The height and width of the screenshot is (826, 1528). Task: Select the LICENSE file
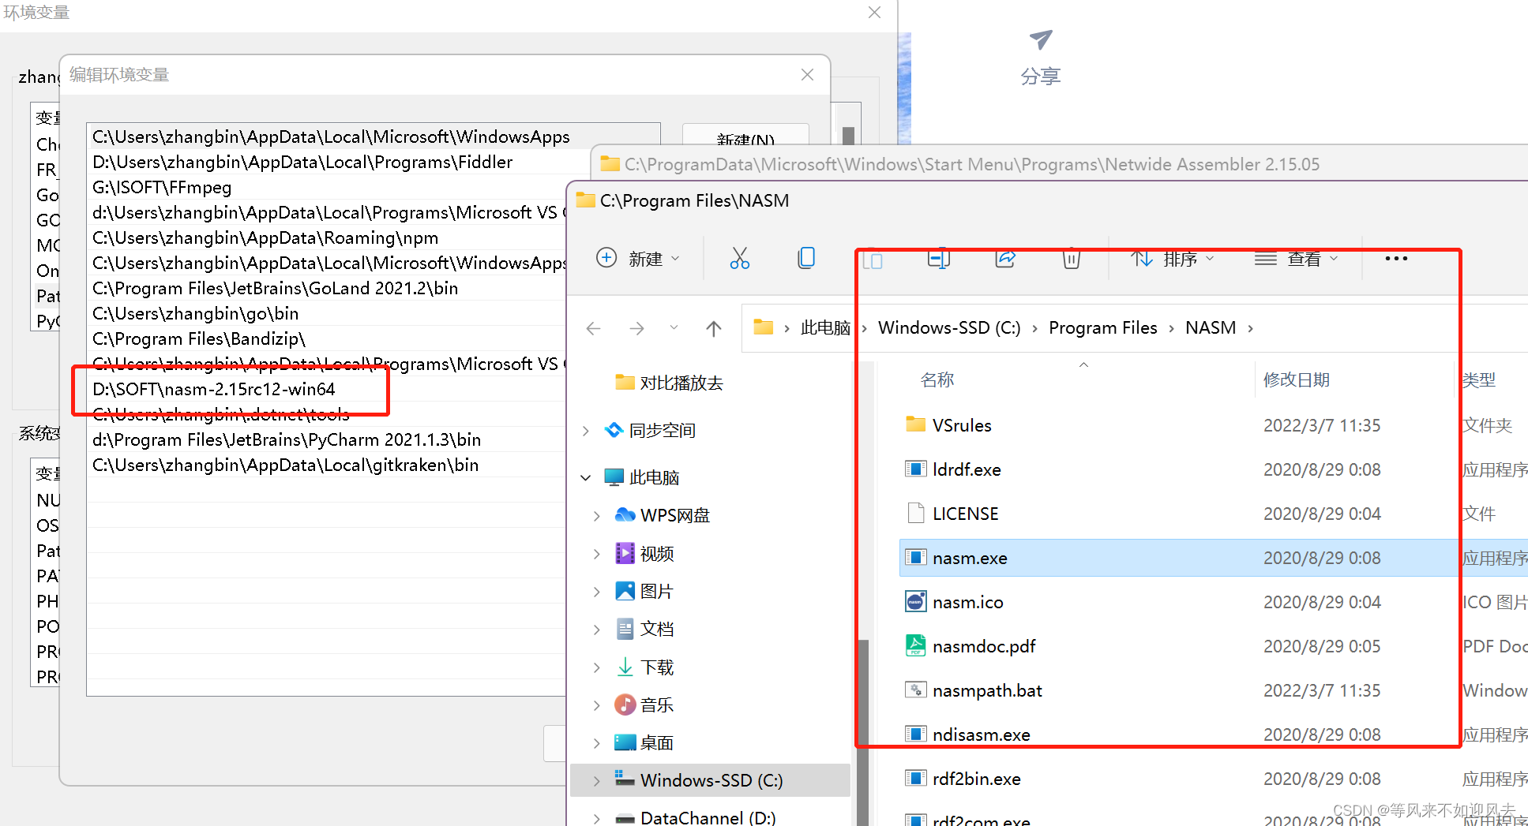(965, 514)
